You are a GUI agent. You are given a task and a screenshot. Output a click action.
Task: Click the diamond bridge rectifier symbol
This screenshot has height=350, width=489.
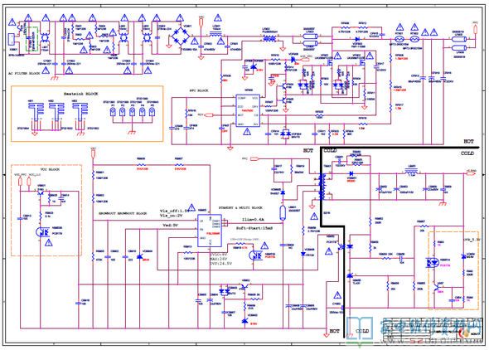[181, 36]
